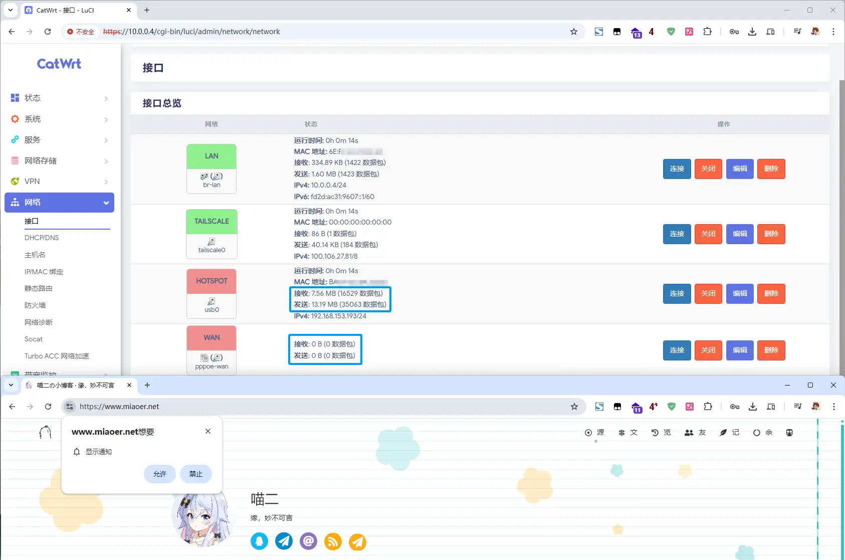Click the orange paper-plane icon on blog
845x560 pixels.
(357, 541)
